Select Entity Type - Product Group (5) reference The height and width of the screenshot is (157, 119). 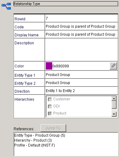(x=40, y=135)
